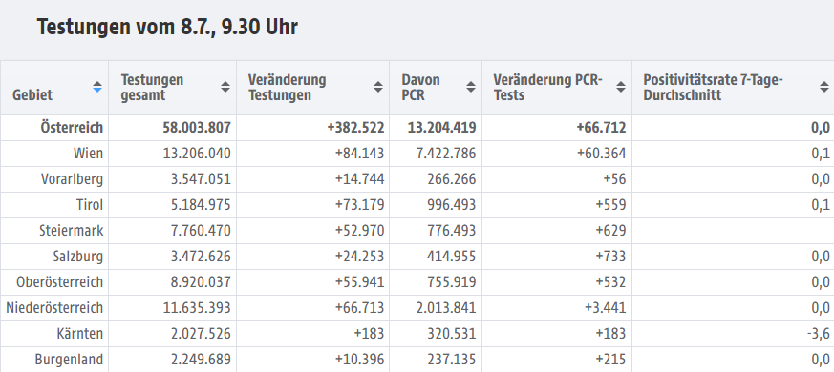Click the Testungen vom 8.7. heading

(167, 27)
